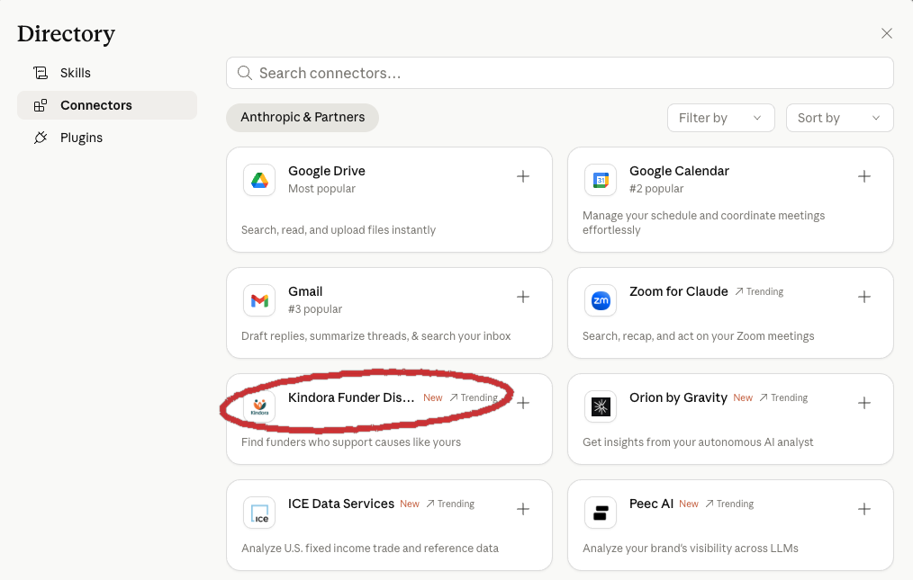Add Peec AI connector via plus icon
Viewport: 913px width, 580px height.
pyautogui.click(x=864, y=509)
